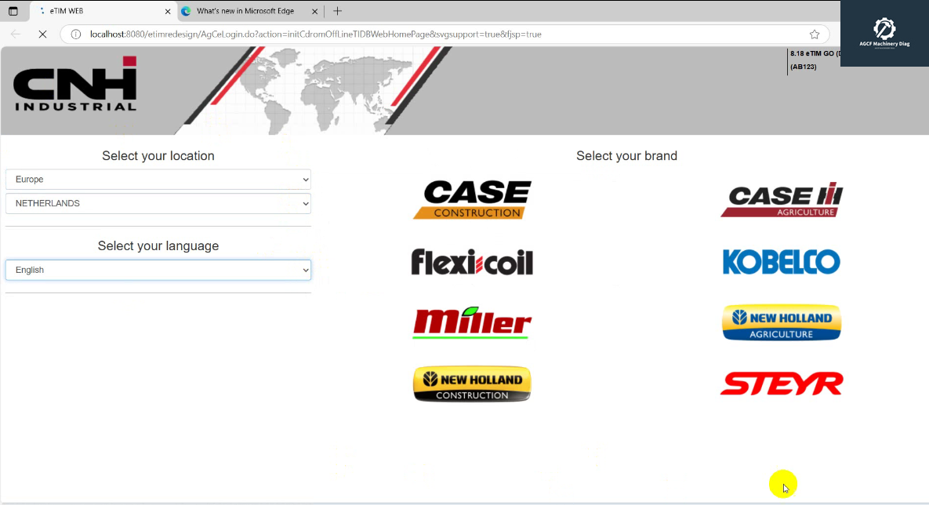
Task: Select the New Holland Agriculture brand logo
Action: [x=781, y=322]
